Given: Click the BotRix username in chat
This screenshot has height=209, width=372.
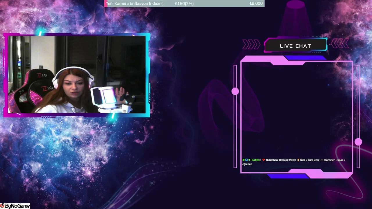Looking at the screenshot, I should pyautogui.click(x=256, y=160).
